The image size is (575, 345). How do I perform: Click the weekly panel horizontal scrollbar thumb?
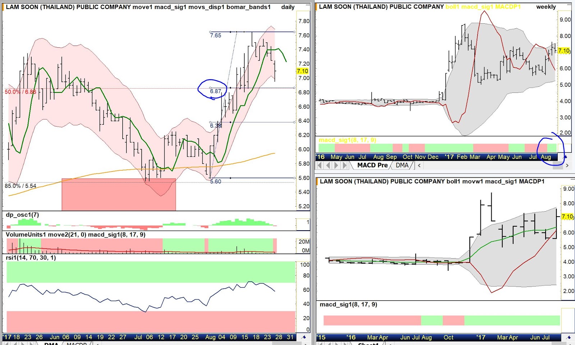(558, 165)
